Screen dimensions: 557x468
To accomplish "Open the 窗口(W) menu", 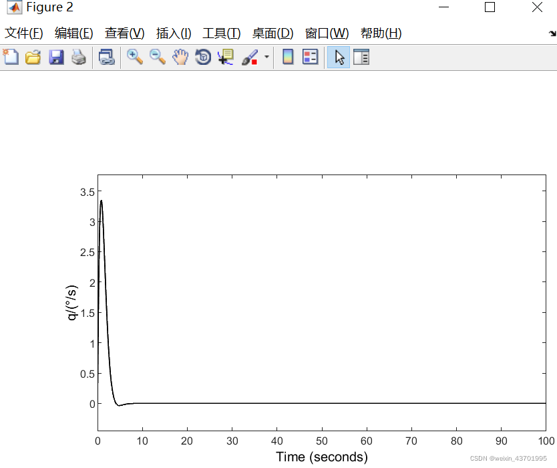I will pyautogui.click(x=327, y=33).
